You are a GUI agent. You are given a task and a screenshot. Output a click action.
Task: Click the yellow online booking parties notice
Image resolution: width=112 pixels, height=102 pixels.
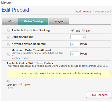pos(58,73)
